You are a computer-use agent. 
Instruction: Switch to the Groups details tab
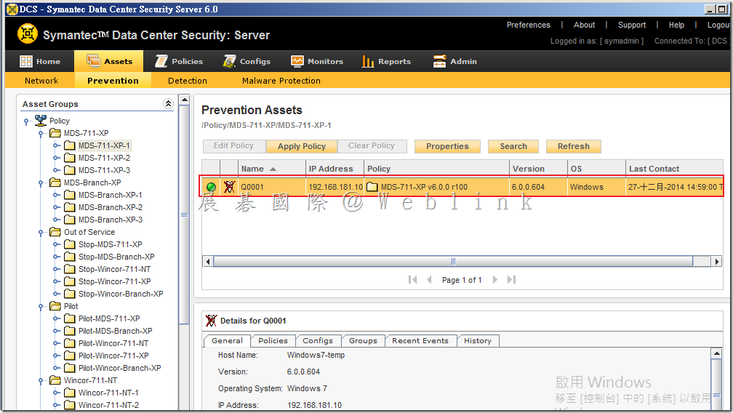coord(363,340)
